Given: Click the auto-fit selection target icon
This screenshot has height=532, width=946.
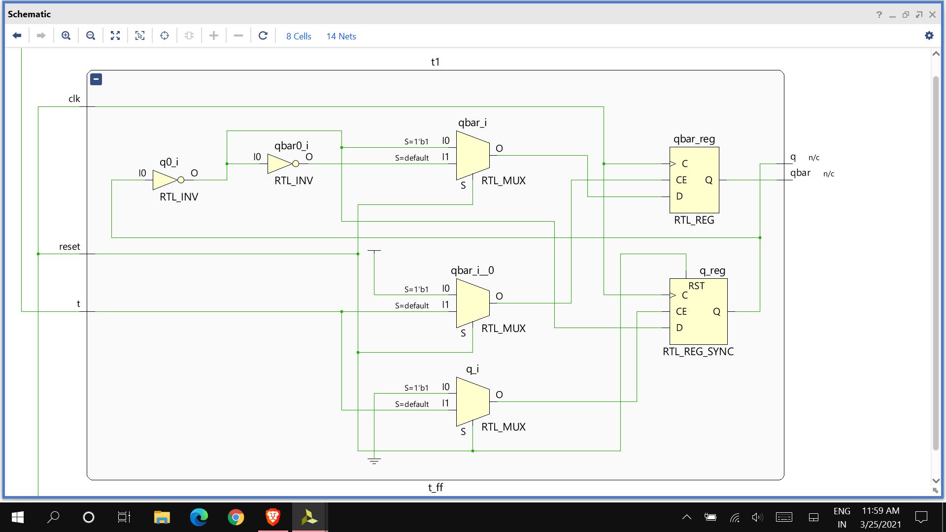Looking at the screenshot, I should [x=165, y=35].
